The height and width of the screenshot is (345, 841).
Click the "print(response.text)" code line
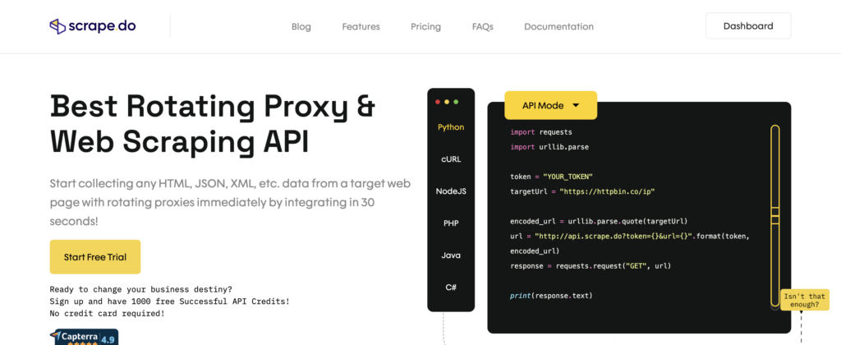click(551, 296)
